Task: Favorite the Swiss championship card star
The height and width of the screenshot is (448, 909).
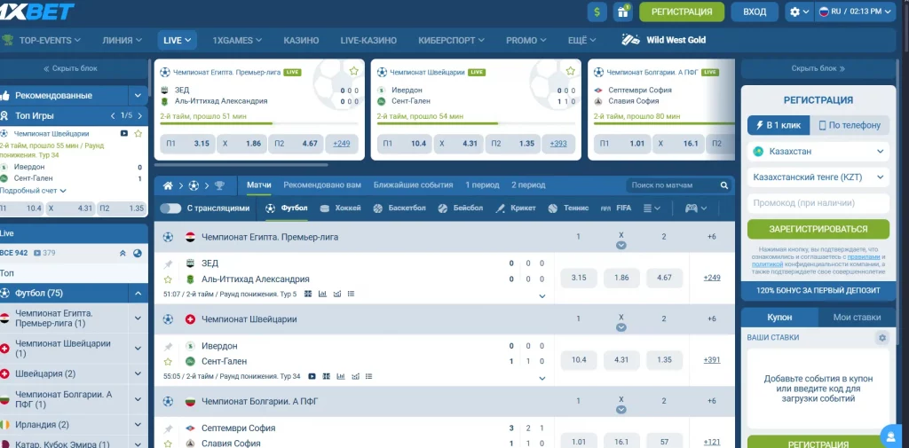Action: pyautogui.click(x=571, y=71)
